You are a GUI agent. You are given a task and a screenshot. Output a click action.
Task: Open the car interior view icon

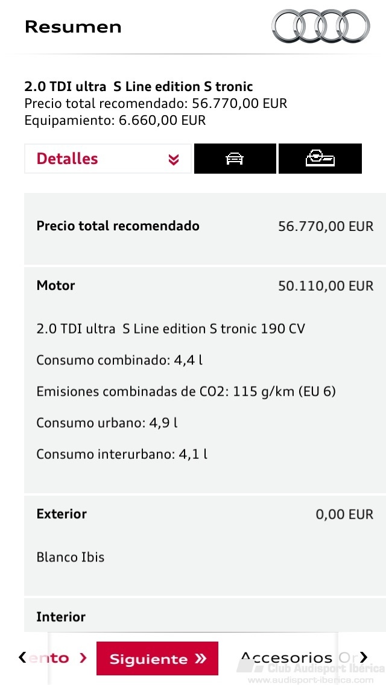[320, 159]
